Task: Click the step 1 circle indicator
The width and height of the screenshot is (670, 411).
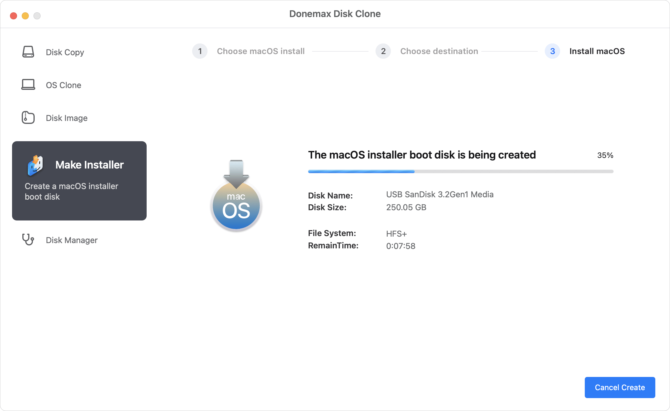Action: point(200,51)
